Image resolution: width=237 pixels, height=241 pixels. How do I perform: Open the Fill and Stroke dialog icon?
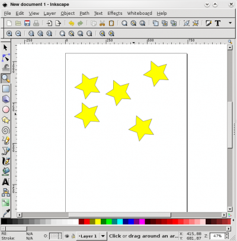(x=209, y=23)
